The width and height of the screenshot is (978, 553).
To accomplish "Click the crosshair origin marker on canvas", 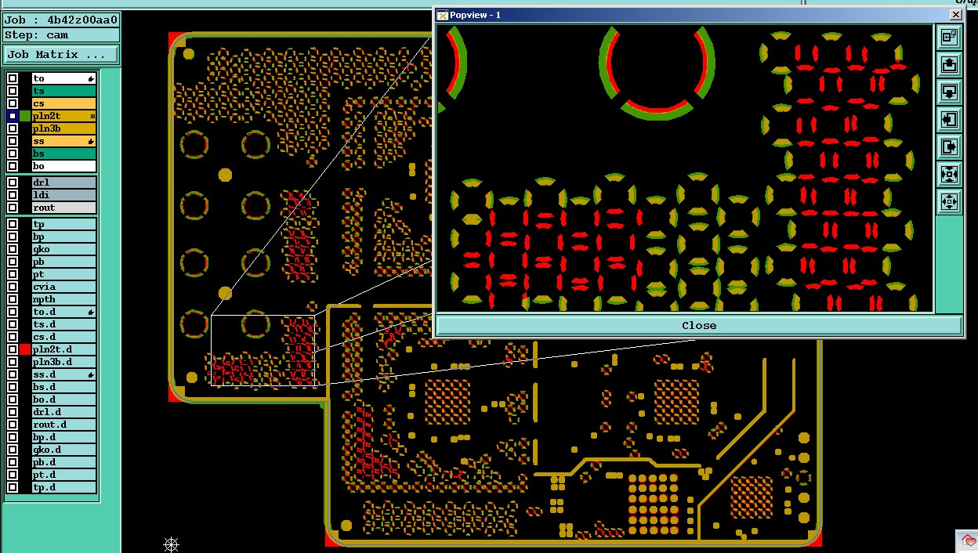I will coord(172,544).
